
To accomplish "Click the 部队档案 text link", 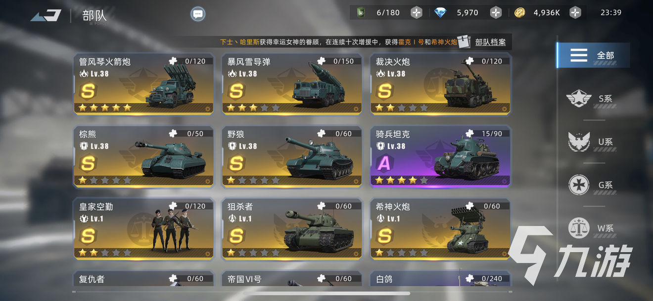I will tap(490, 42).
